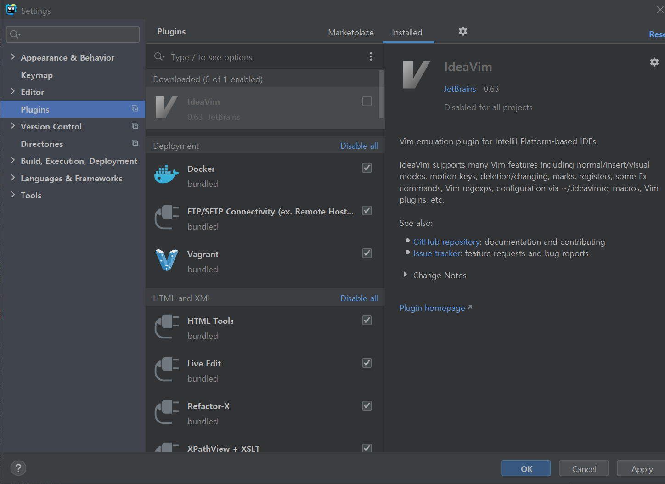The height and width of the screenshot is (484, 665).
Task: Uncheck the Vagrant plugin checkbox
Action: 367,253
